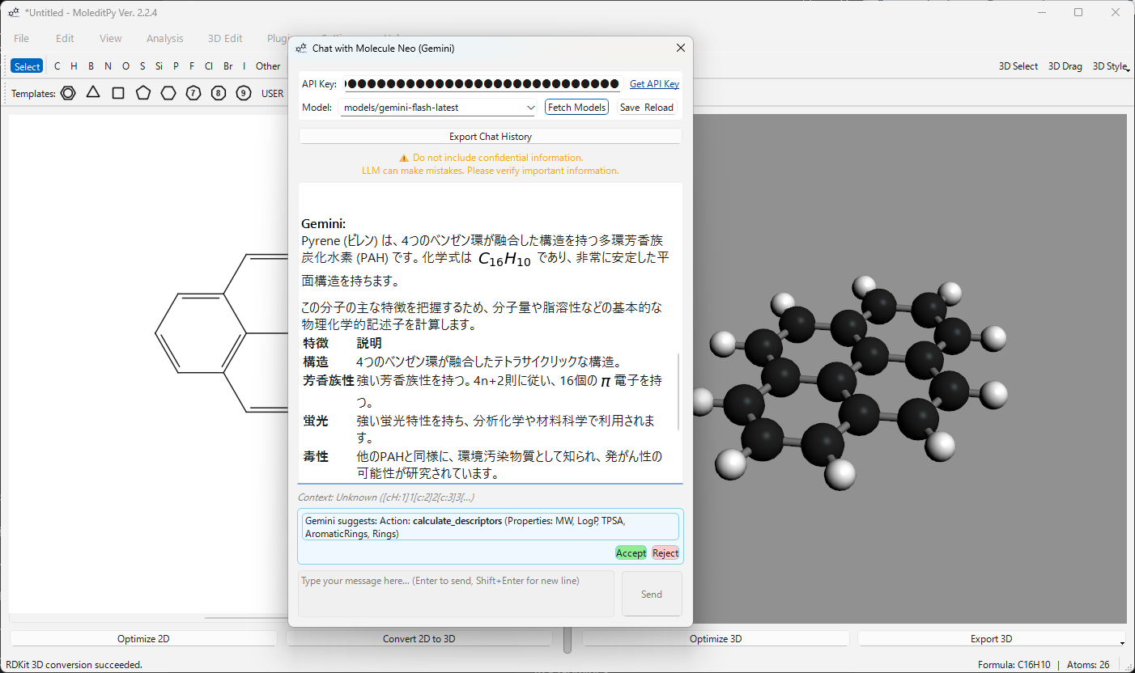The width and height of the screenshot is (1135, 673).
Task: Focus the chat message input box
Action: click(456, 594)
